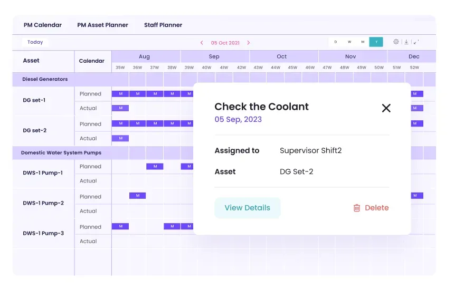The height and width of the screenshot is (308, 455).
Task: Select DG set-1 Actual week 35 marker
Action: (x=120, y=108)
